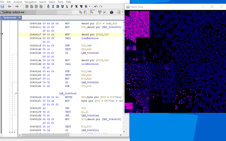Follow LAB_00406266 at address 004061d4
Viewport: 226px width, 141px height.
[90, 53]
